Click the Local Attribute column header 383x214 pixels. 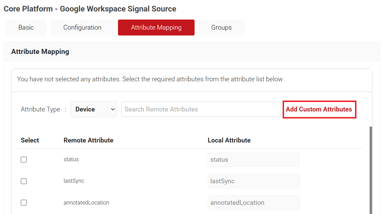(x=229, y=140)
